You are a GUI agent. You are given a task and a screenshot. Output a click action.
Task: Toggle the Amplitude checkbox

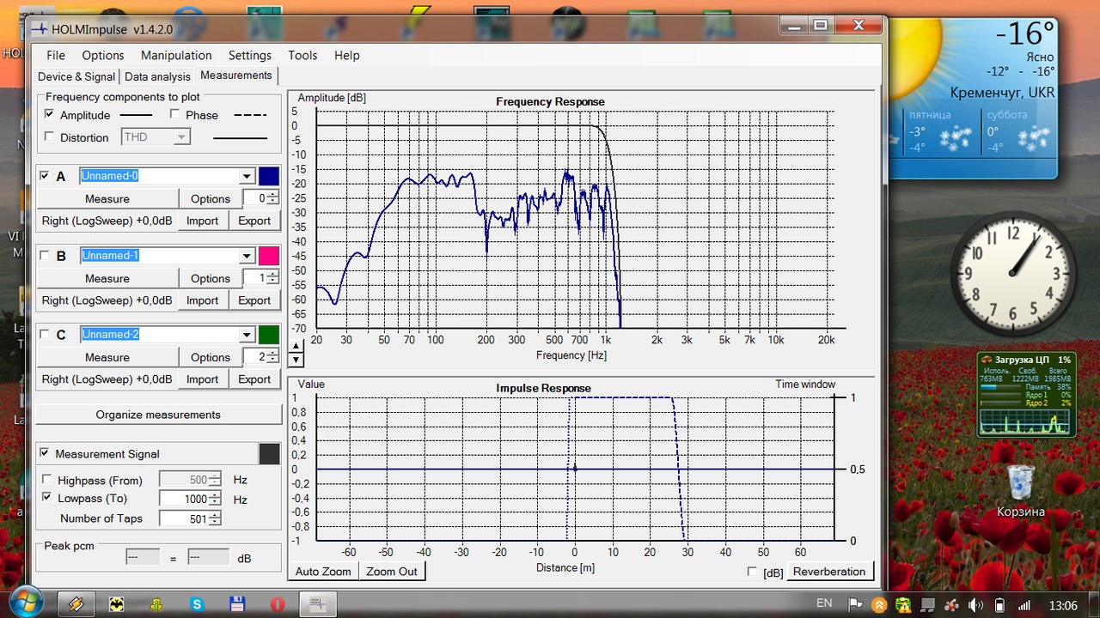pyautogui.click(x=49, y=114)
